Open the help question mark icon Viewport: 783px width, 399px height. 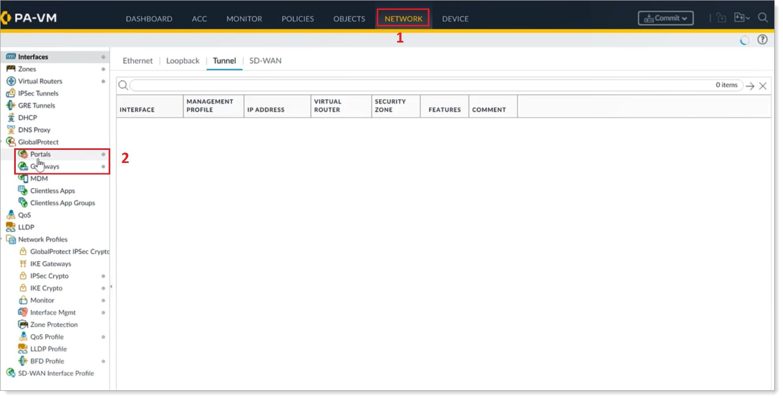pyautogui.click(x=762, y=40)
